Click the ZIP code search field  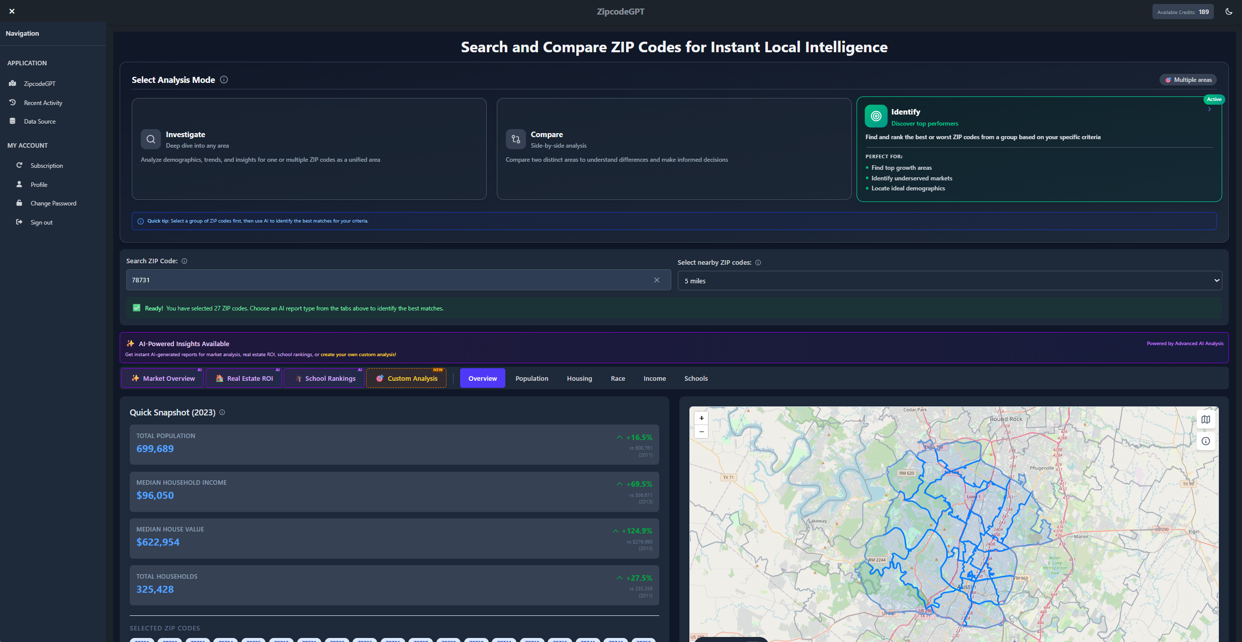pos(398,280)
